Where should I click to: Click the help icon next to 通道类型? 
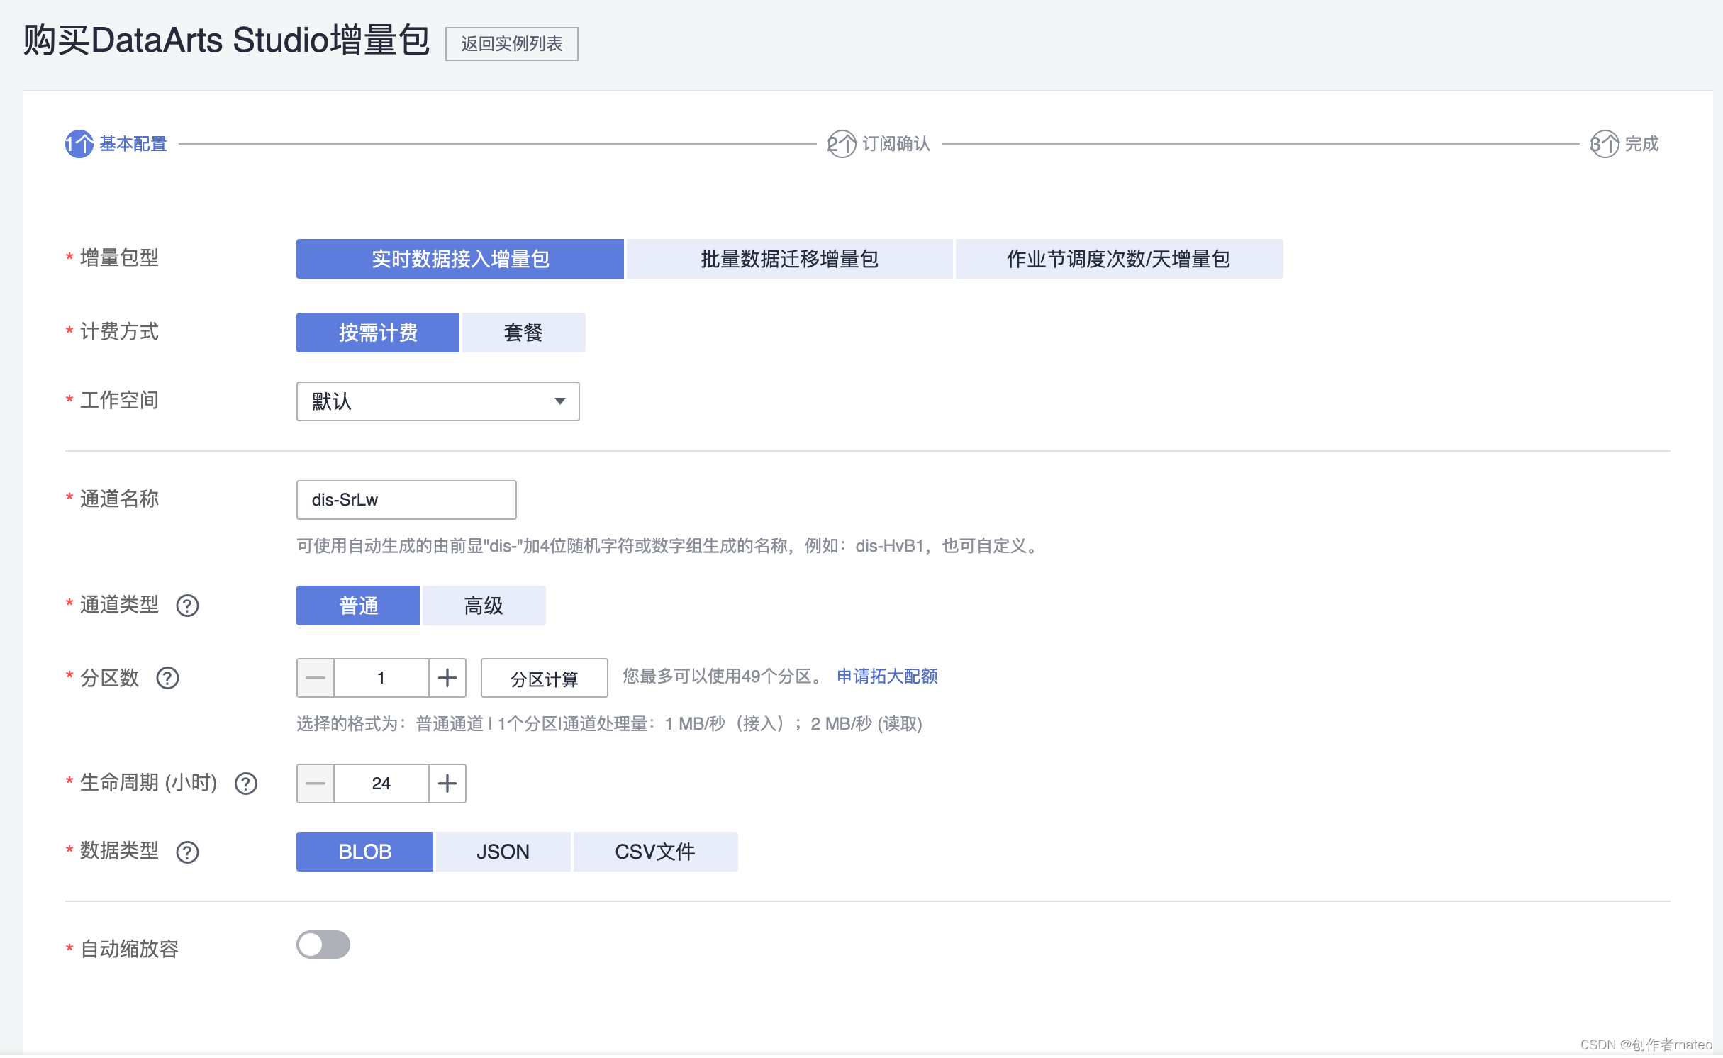[x=187, y=606]
